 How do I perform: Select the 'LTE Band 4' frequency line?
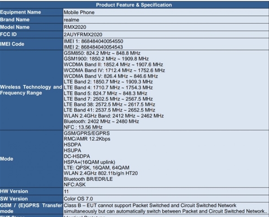click(x=108, y=87)
